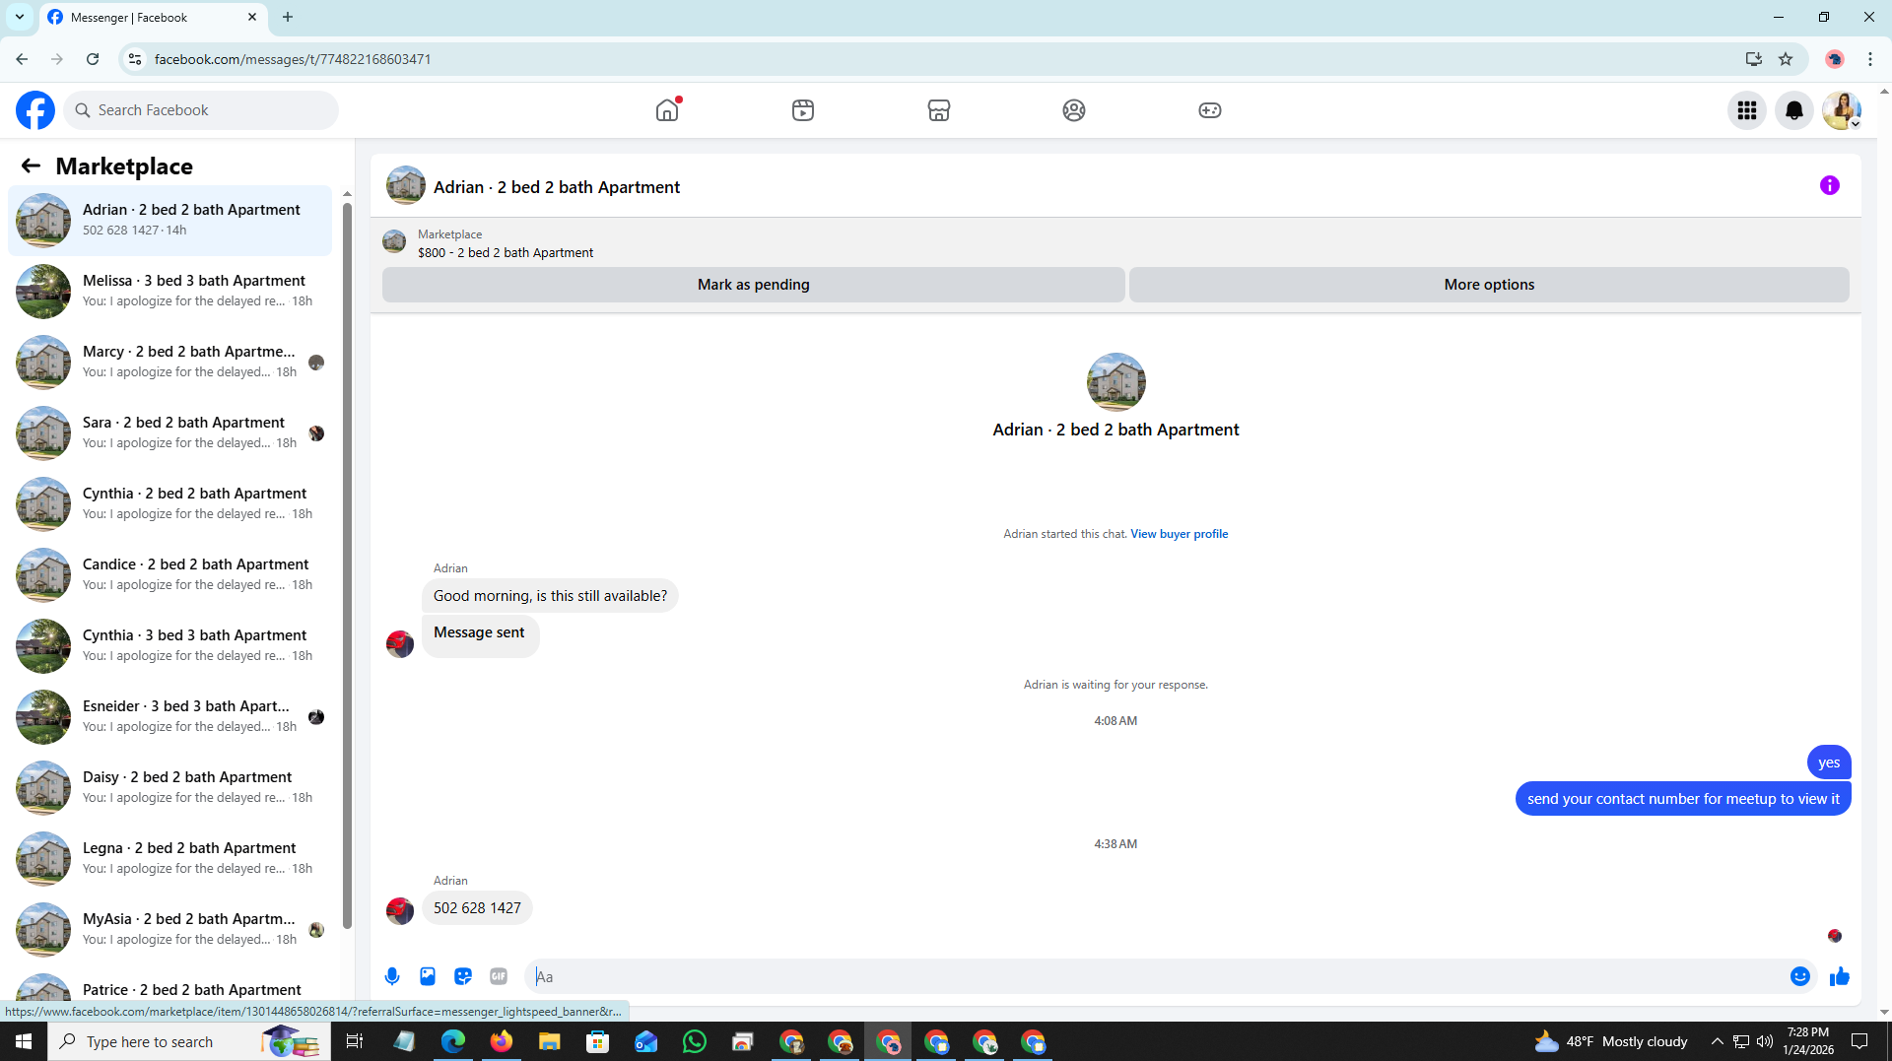Open the Marketplace storefront icon

point(939,110)
